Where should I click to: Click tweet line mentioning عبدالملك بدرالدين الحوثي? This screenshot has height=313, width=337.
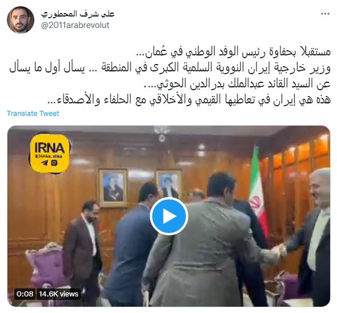(x=237, y=84)
